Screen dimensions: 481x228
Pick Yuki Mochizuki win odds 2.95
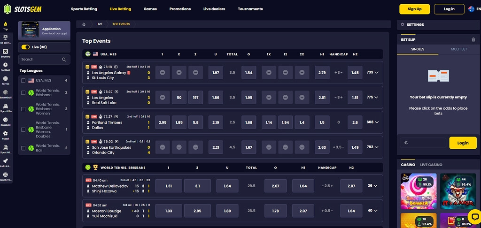click(x=197, y=211)
